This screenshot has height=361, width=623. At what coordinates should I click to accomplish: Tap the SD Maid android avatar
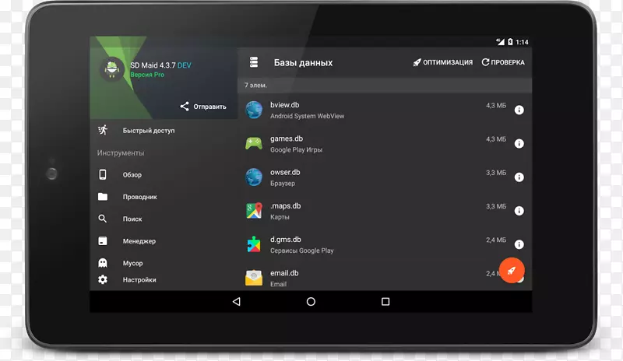point(112,69)
